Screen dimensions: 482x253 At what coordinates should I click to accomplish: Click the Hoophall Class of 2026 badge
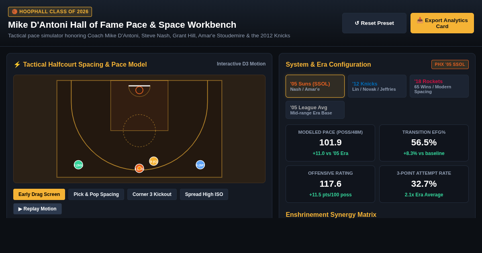[50, 12]
